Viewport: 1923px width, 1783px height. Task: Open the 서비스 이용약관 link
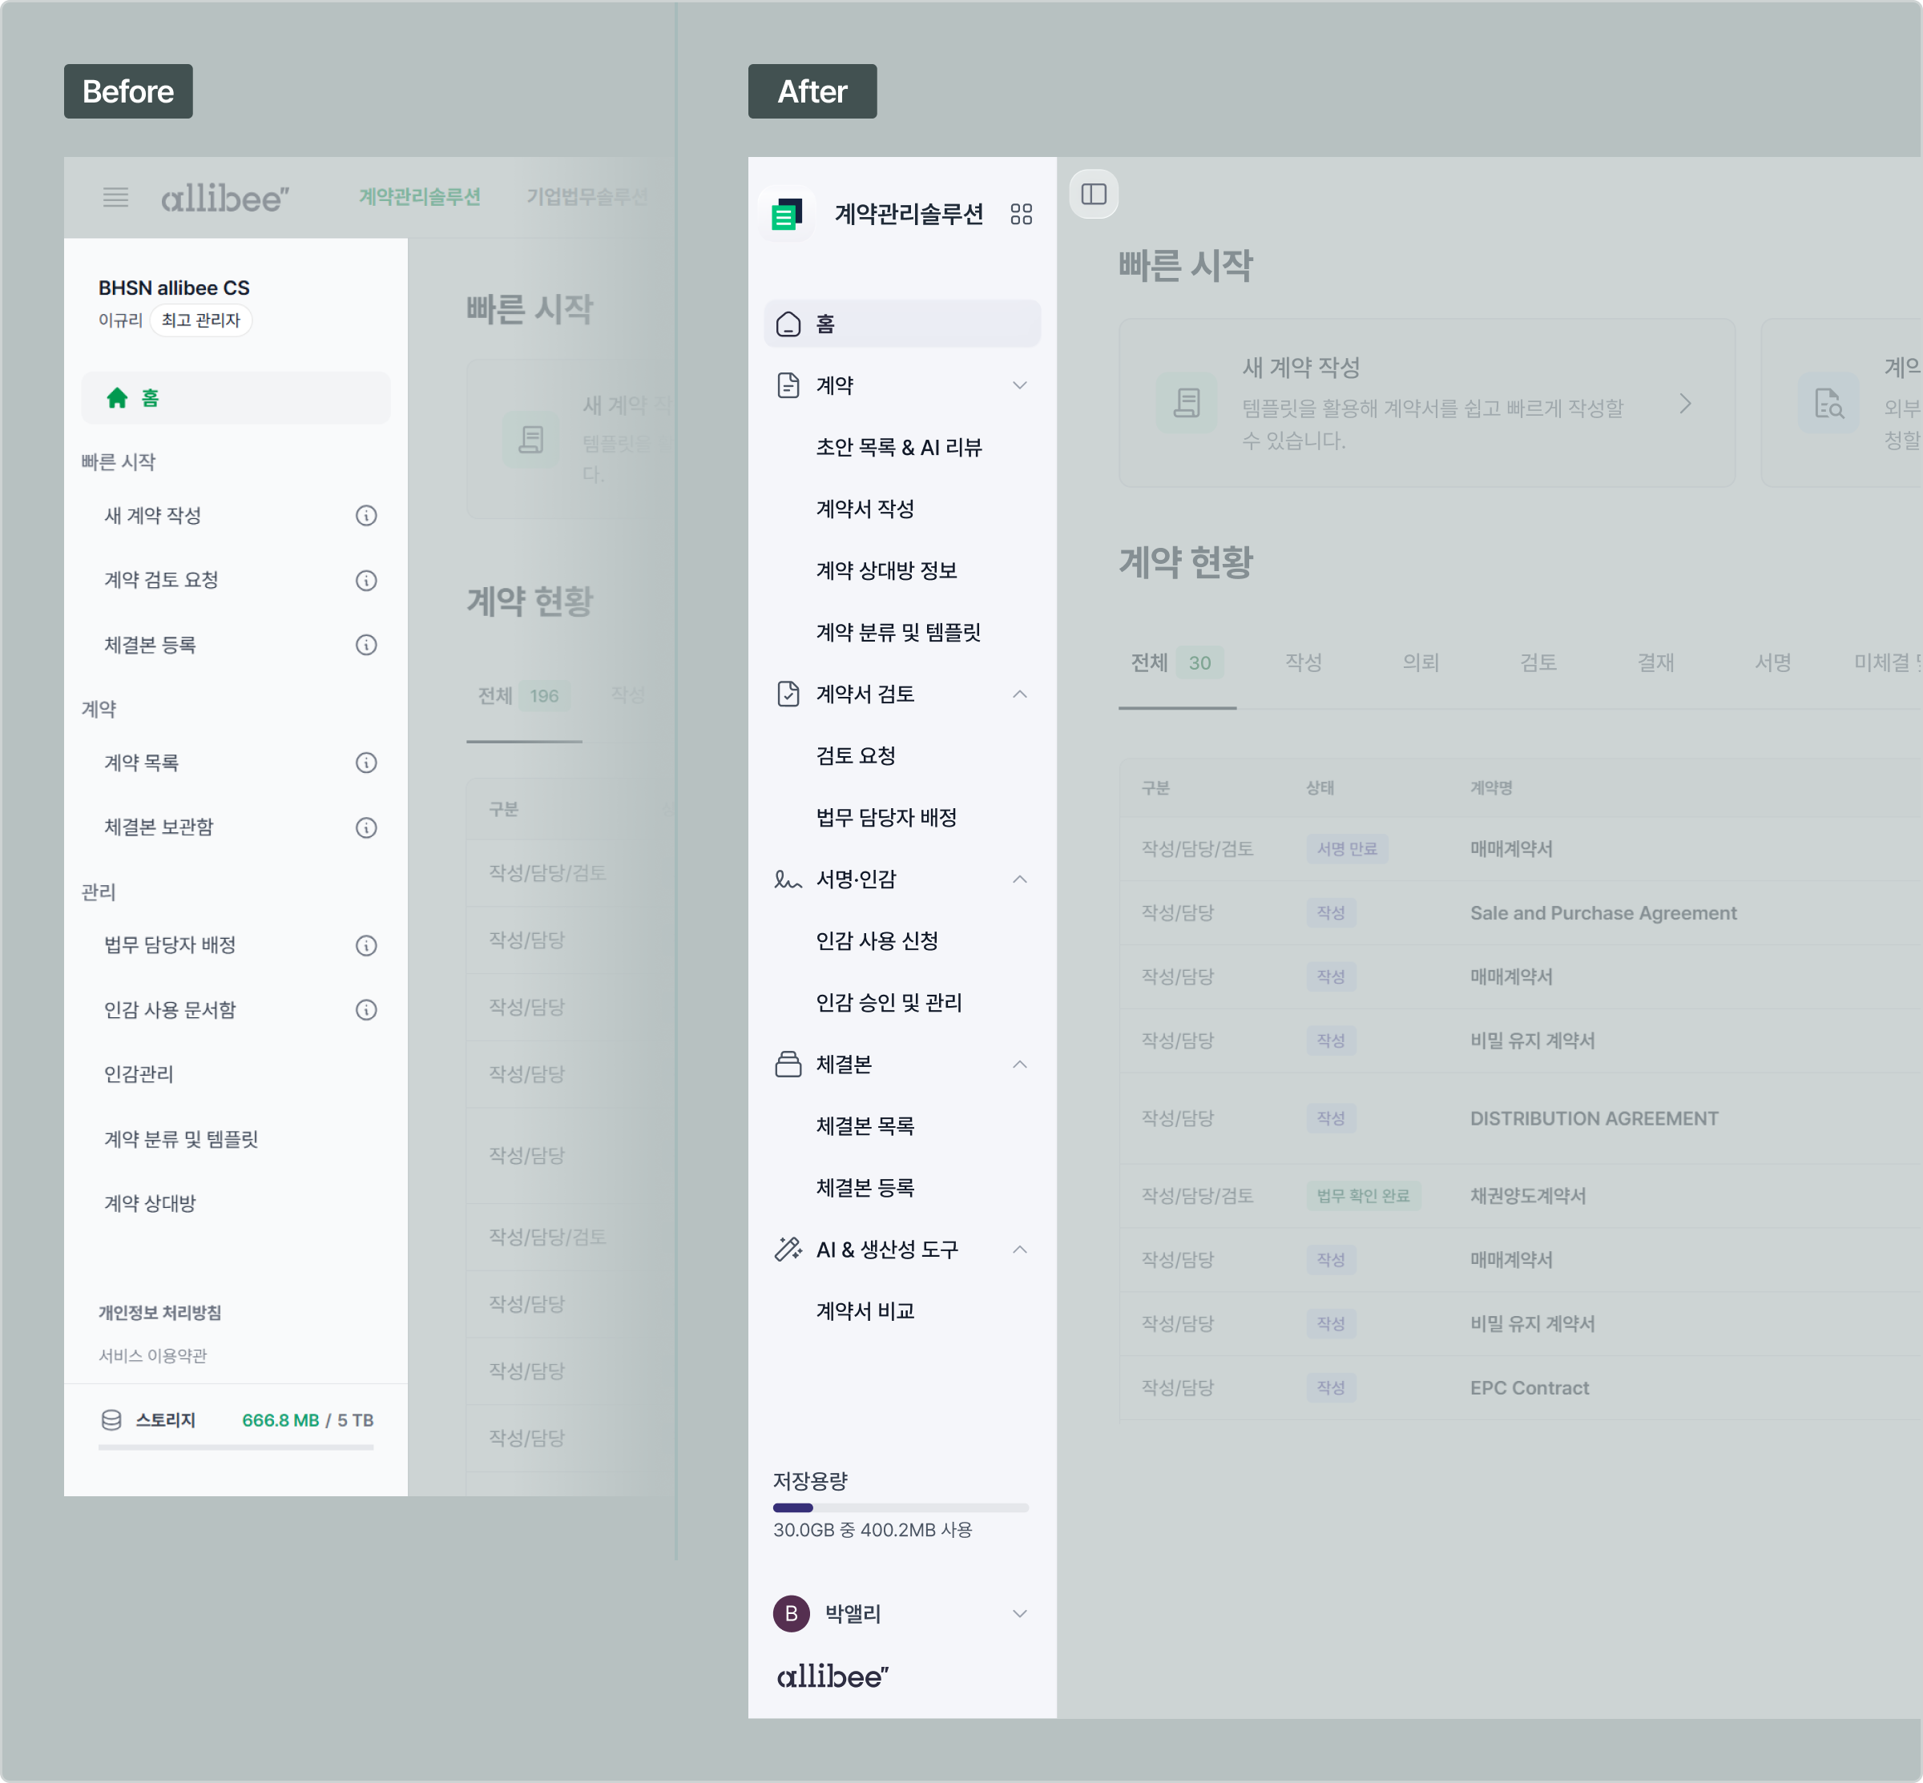click(x=152, y=1355)
